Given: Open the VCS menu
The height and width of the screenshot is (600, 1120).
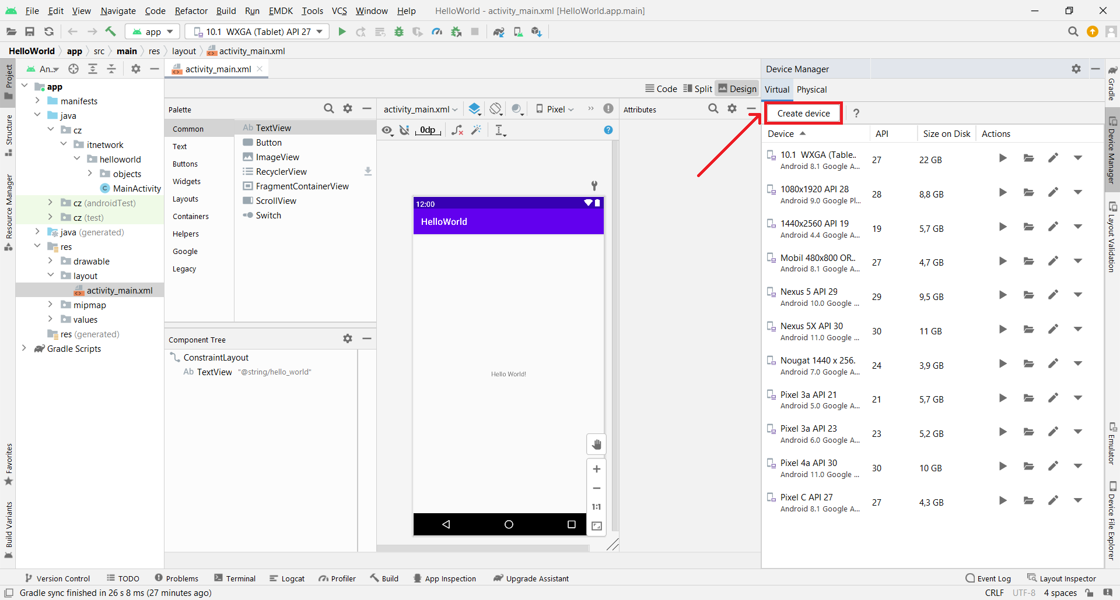Looking at the screenshot, I should pyautogui.click(x=339, y=10).
